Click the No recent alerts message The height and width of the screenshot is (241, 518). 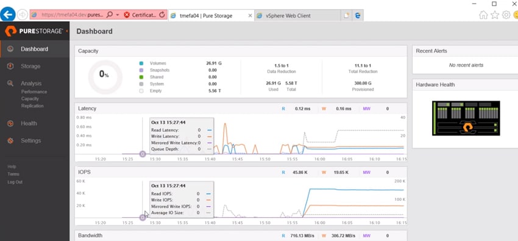pos(466,65)
